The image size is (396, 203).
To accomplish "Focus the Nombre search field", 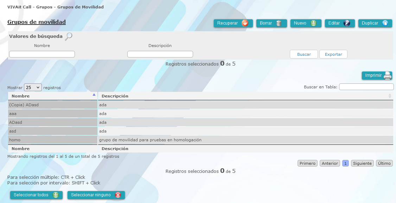I will tap(42, 54).
